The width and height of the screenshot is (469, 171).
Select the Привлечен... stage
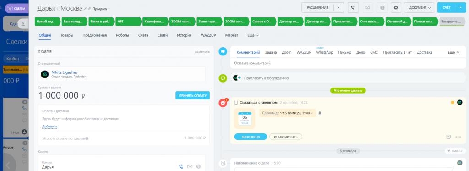pos(344,22)
